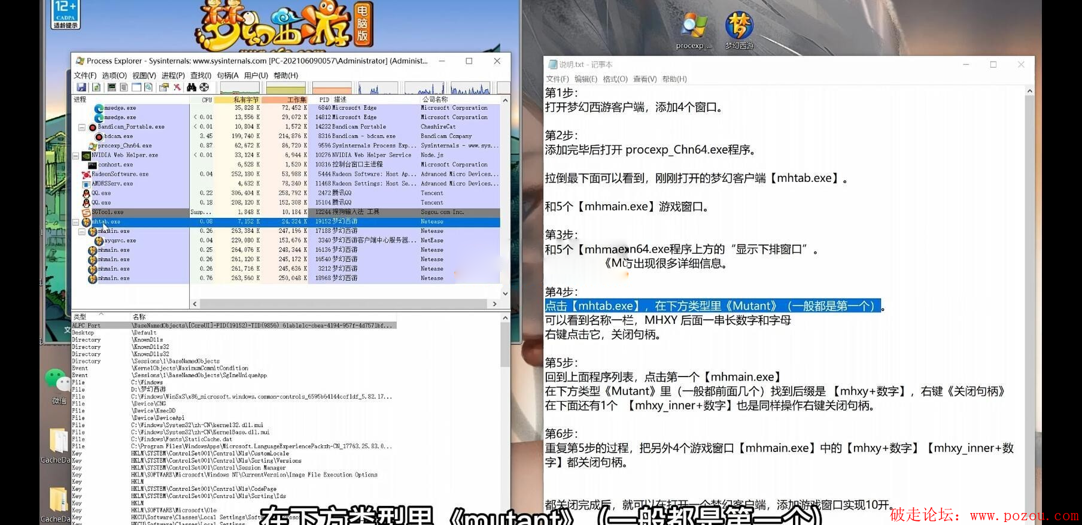
Task: Click the process list scroll-up arrow
Action: [x=505, y=100]
